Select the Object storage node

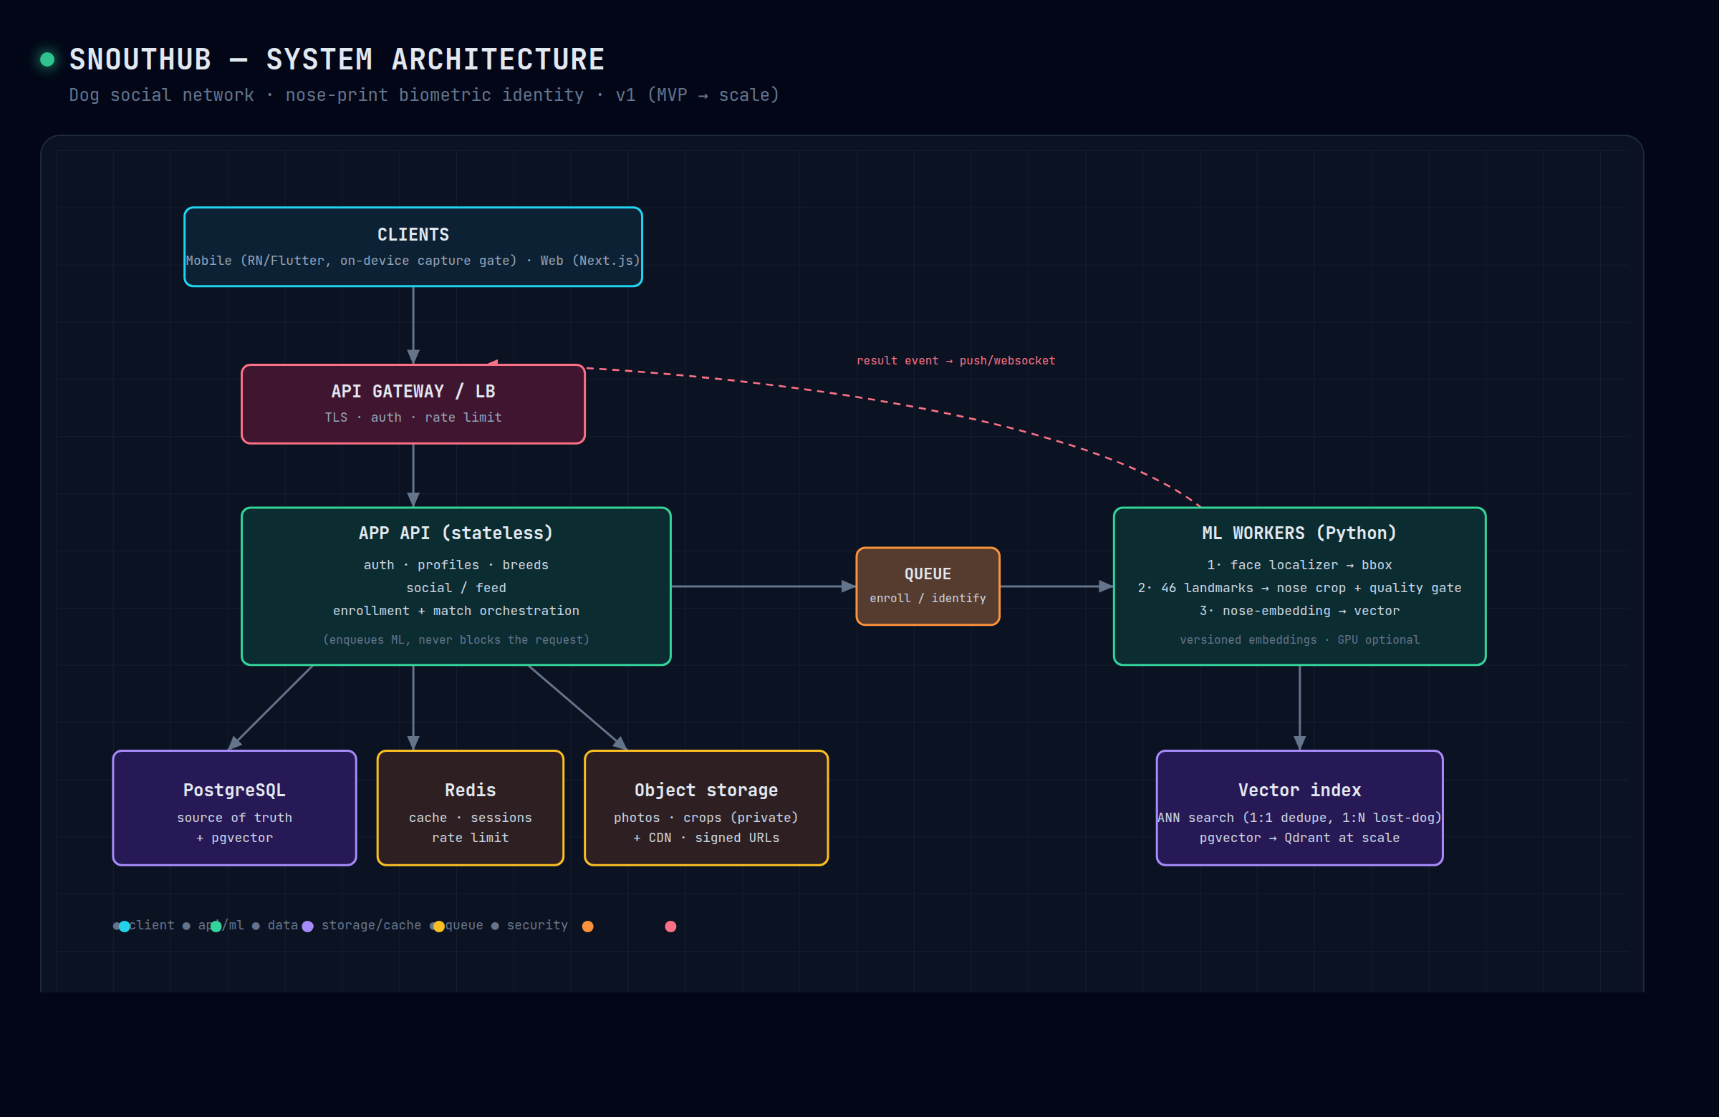706,807
